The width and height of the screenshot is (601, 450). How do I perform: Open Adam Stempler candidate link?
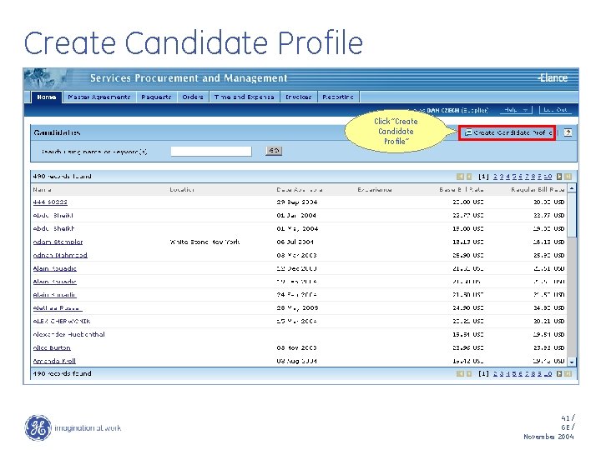pos(58,242)
